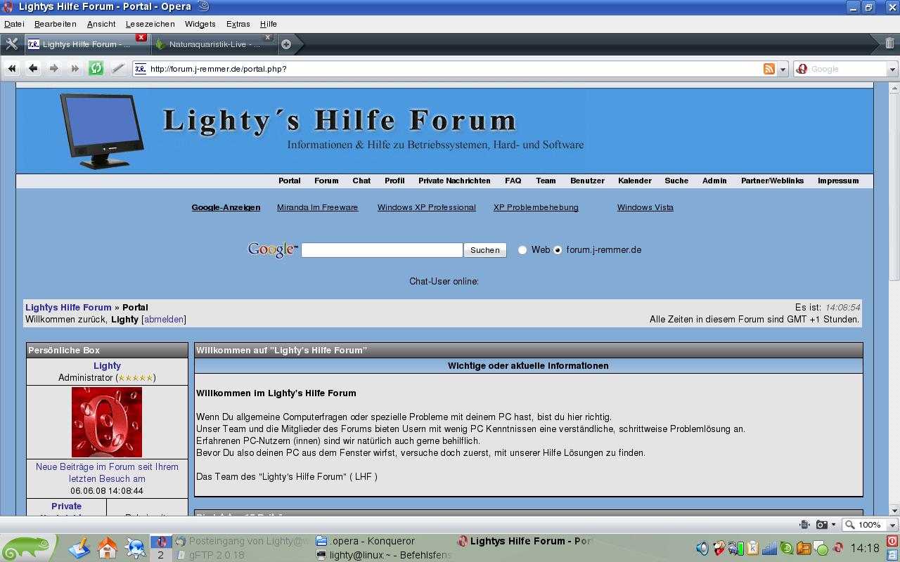Viewport: 900px width, 562px height.
Task: Switch to the gFTP 2.0.18 taskbar entry
Action: (x=242, y=555)
